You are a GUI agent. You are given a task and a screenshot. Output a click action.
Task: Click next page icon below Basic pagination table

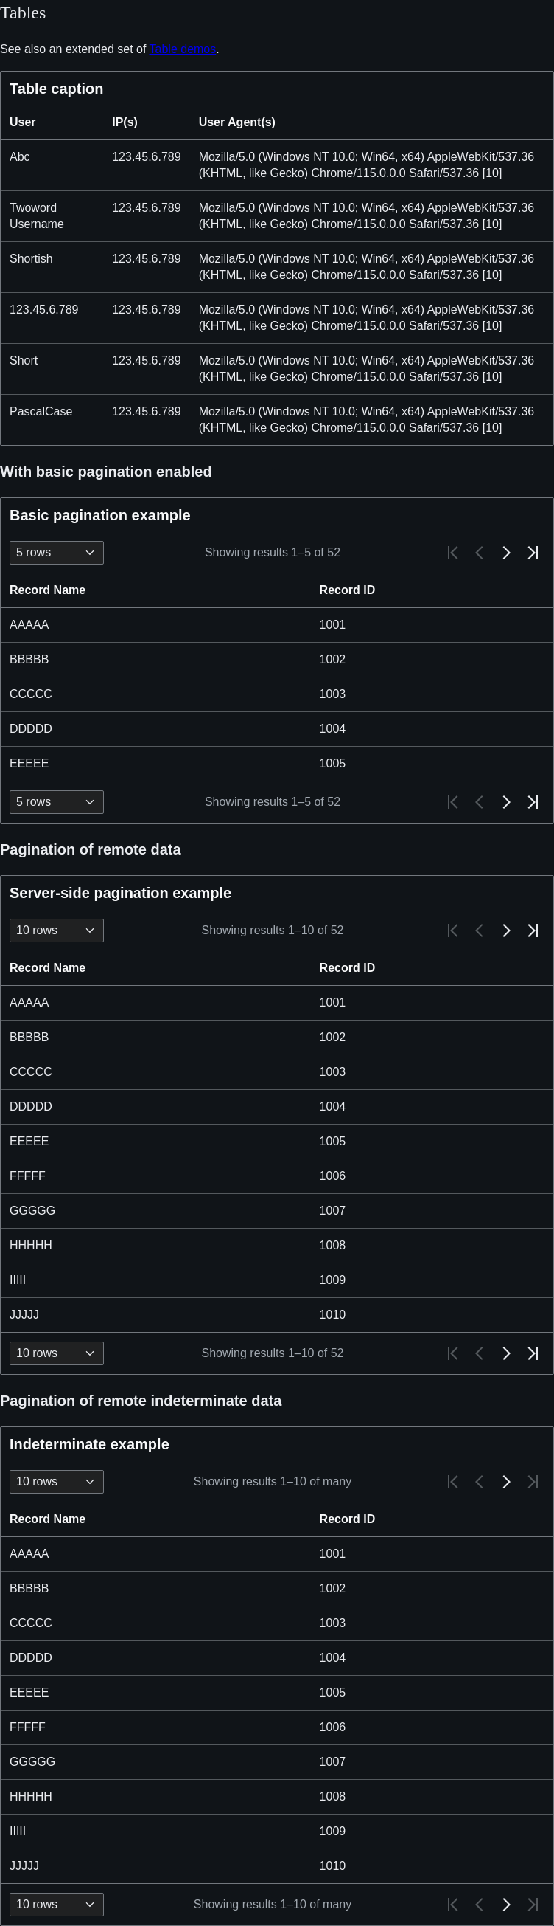click(x=506, y=802)
